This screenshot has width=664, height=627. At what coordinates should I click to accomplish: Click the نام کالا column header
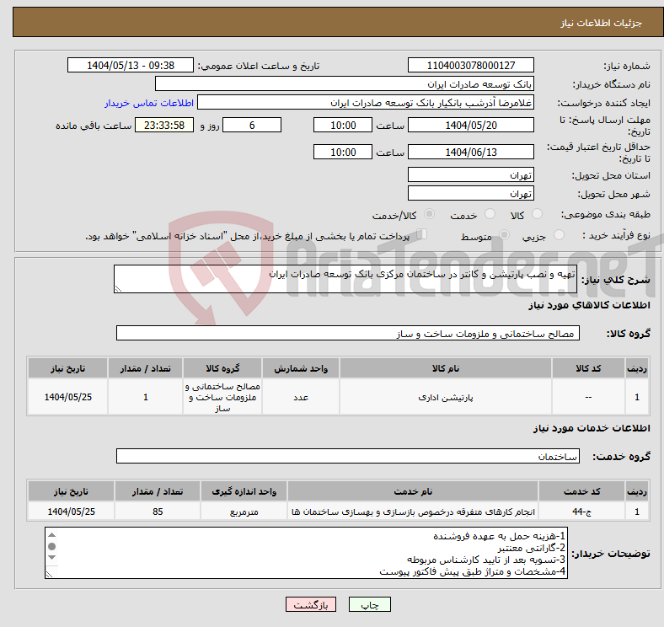446,368
